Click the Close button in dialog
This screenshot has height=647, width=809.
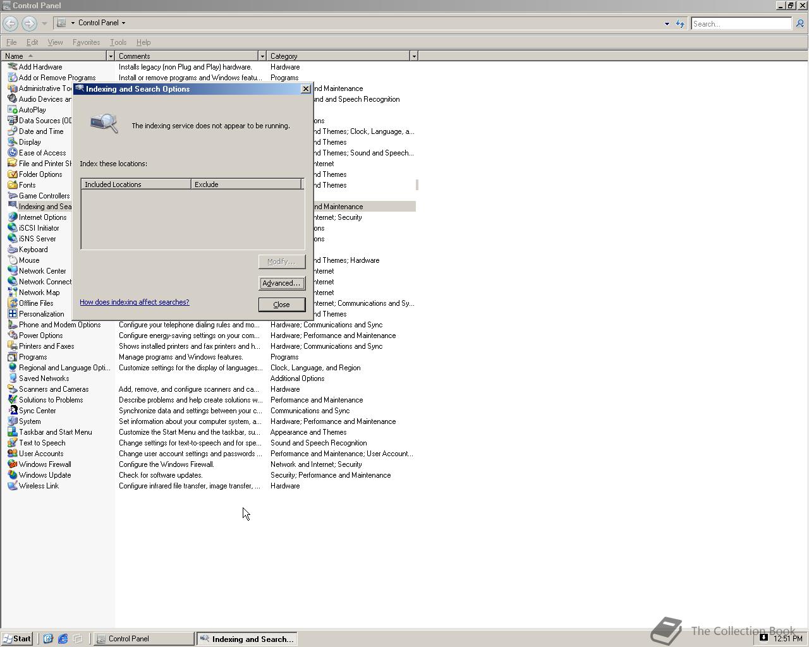click(282, 305)
